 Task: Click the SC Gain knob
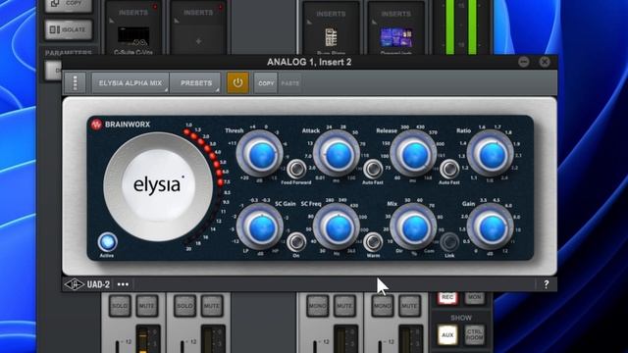(x=260, y=227)
